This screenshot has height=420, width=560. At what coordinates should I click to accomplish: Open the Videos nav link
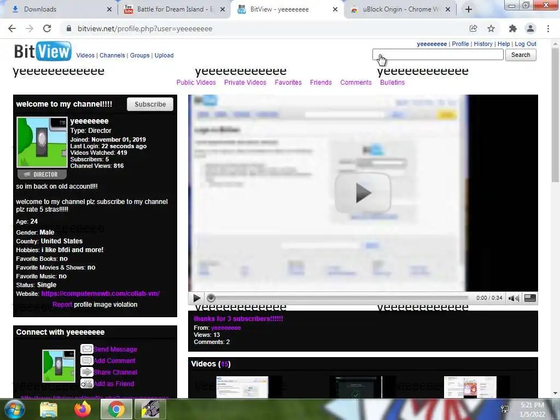(x=85, y=55)
